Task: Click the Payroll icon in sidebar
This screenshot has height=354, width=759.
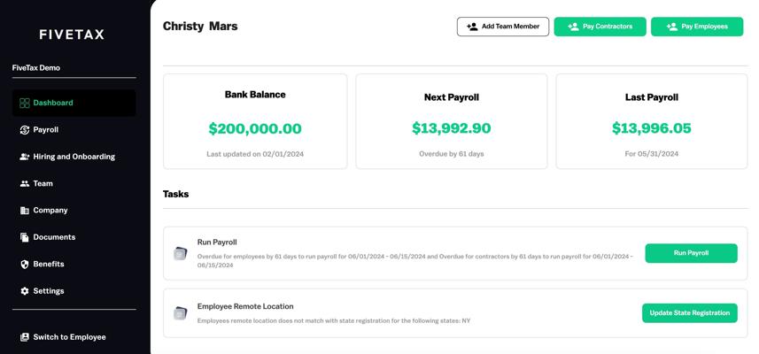Action: 25,130
